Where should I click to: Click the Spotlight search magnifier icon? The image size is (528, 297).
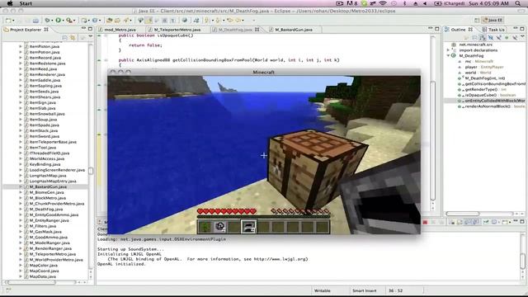[517, 3]
